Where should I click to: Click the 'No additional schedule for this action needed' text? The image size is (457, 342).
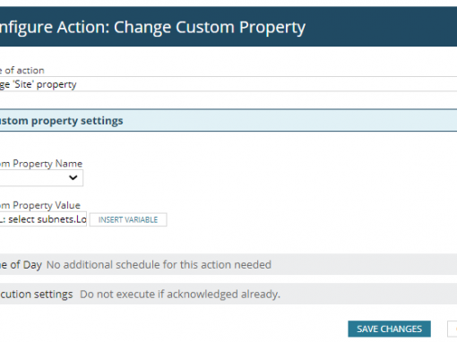[159, 265]
